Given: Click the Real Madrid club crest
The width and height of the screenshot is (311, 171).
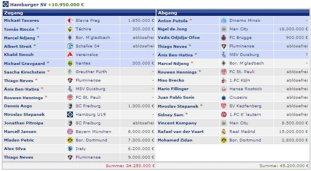Looking at the screenshot, I should point(224,132).
